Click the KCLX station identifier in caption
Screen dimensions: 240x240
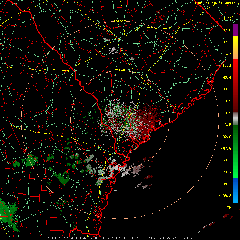pyautogui.click(x=152, y=238)
